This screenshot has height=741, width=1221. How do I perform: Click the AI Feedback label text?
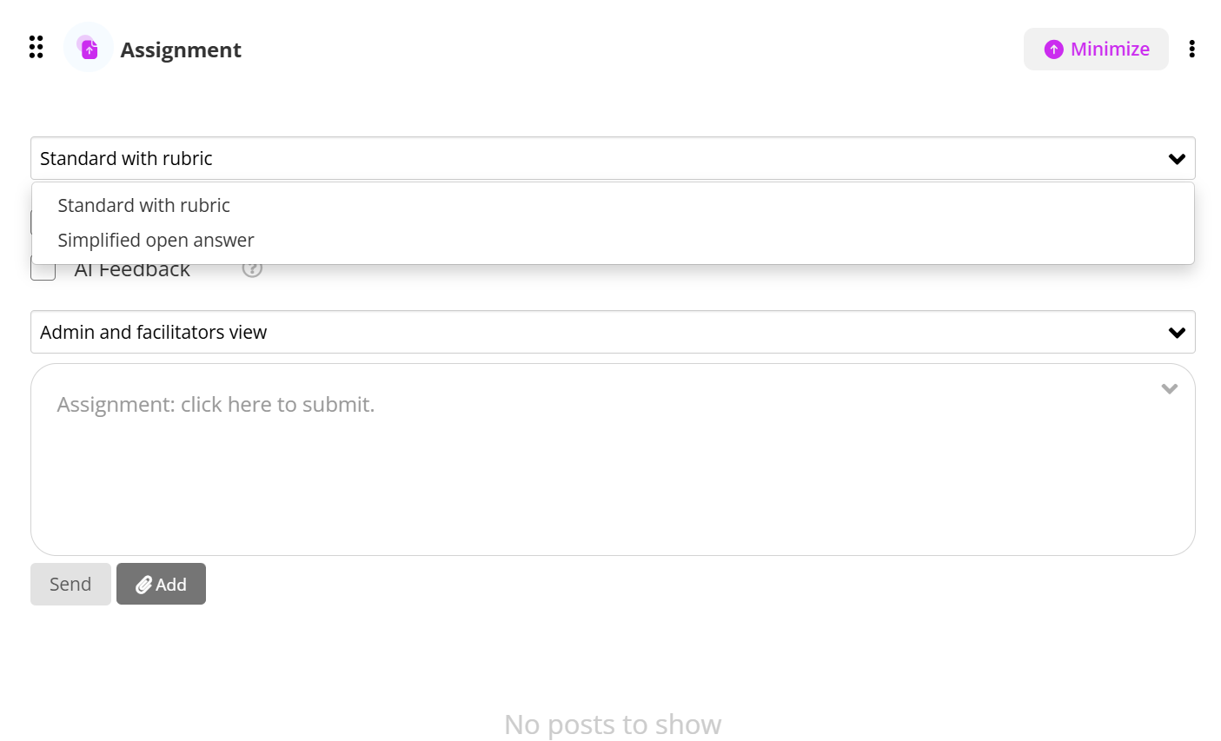pos(132,271)
